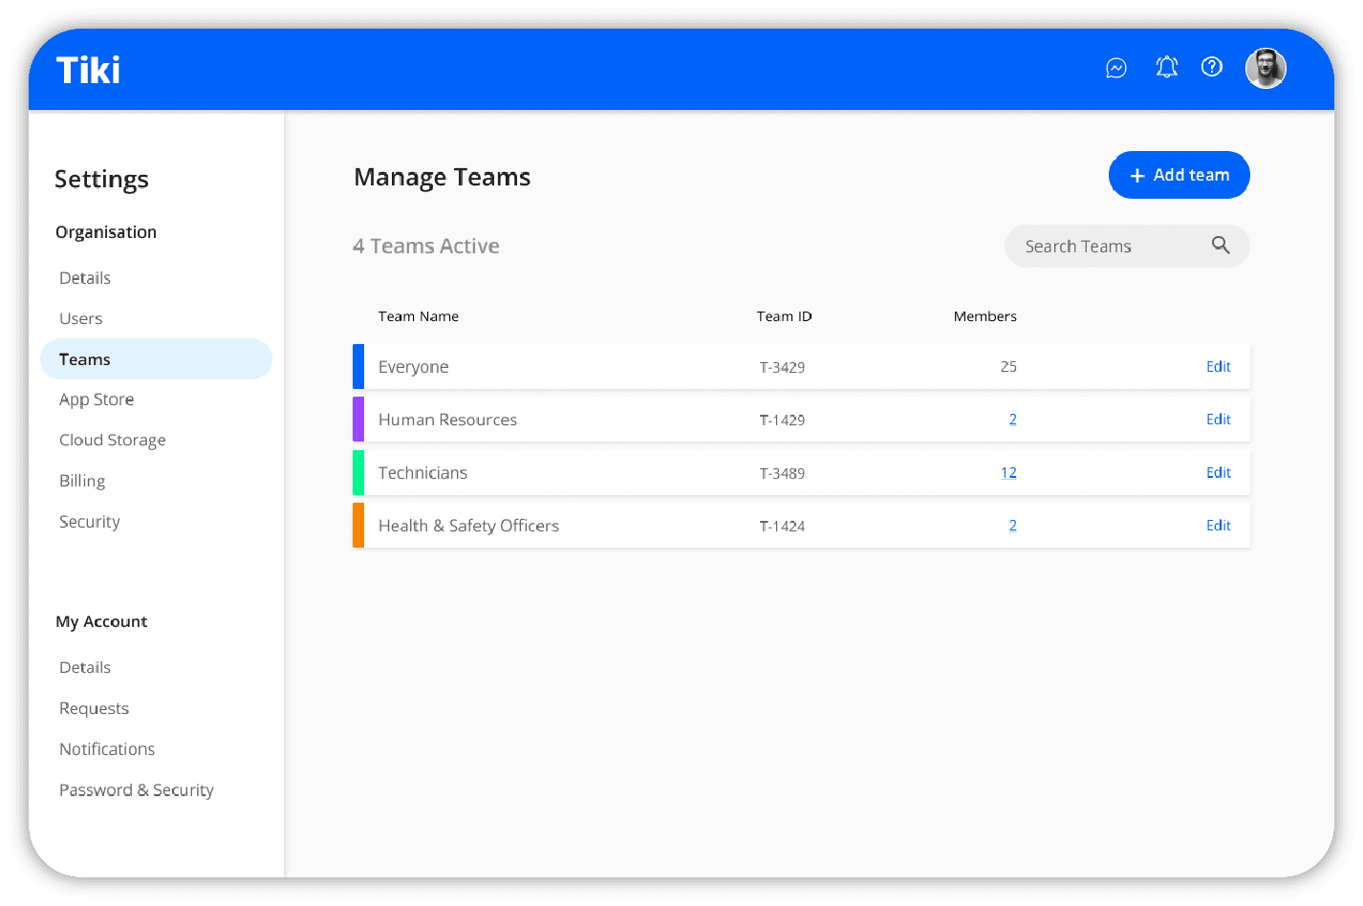Viewport: 1363px width, 906px height.
Task: Open Users settings page
Action: click(81, 319)
